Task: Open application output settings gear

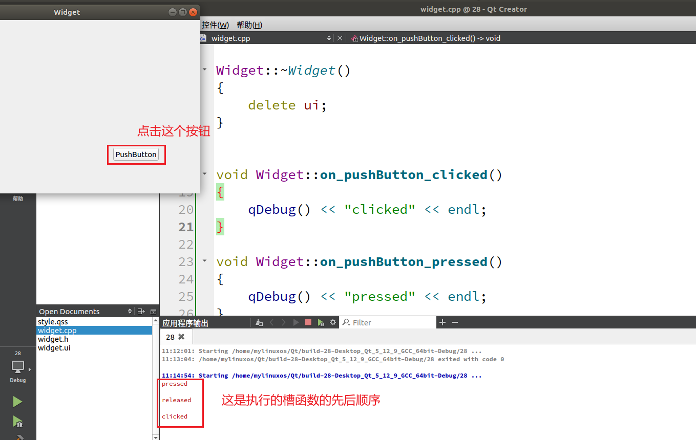Action: click(333, 322)
